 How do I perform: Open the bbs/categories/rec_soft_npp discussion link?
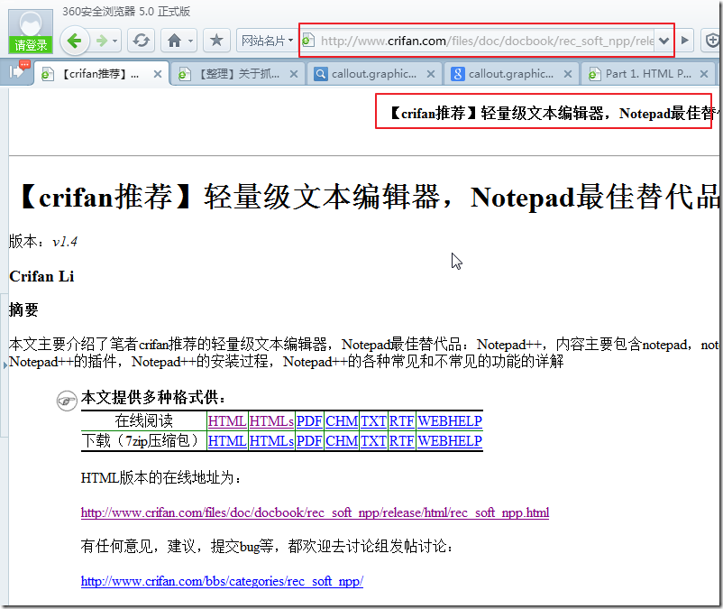pos(222,581)
